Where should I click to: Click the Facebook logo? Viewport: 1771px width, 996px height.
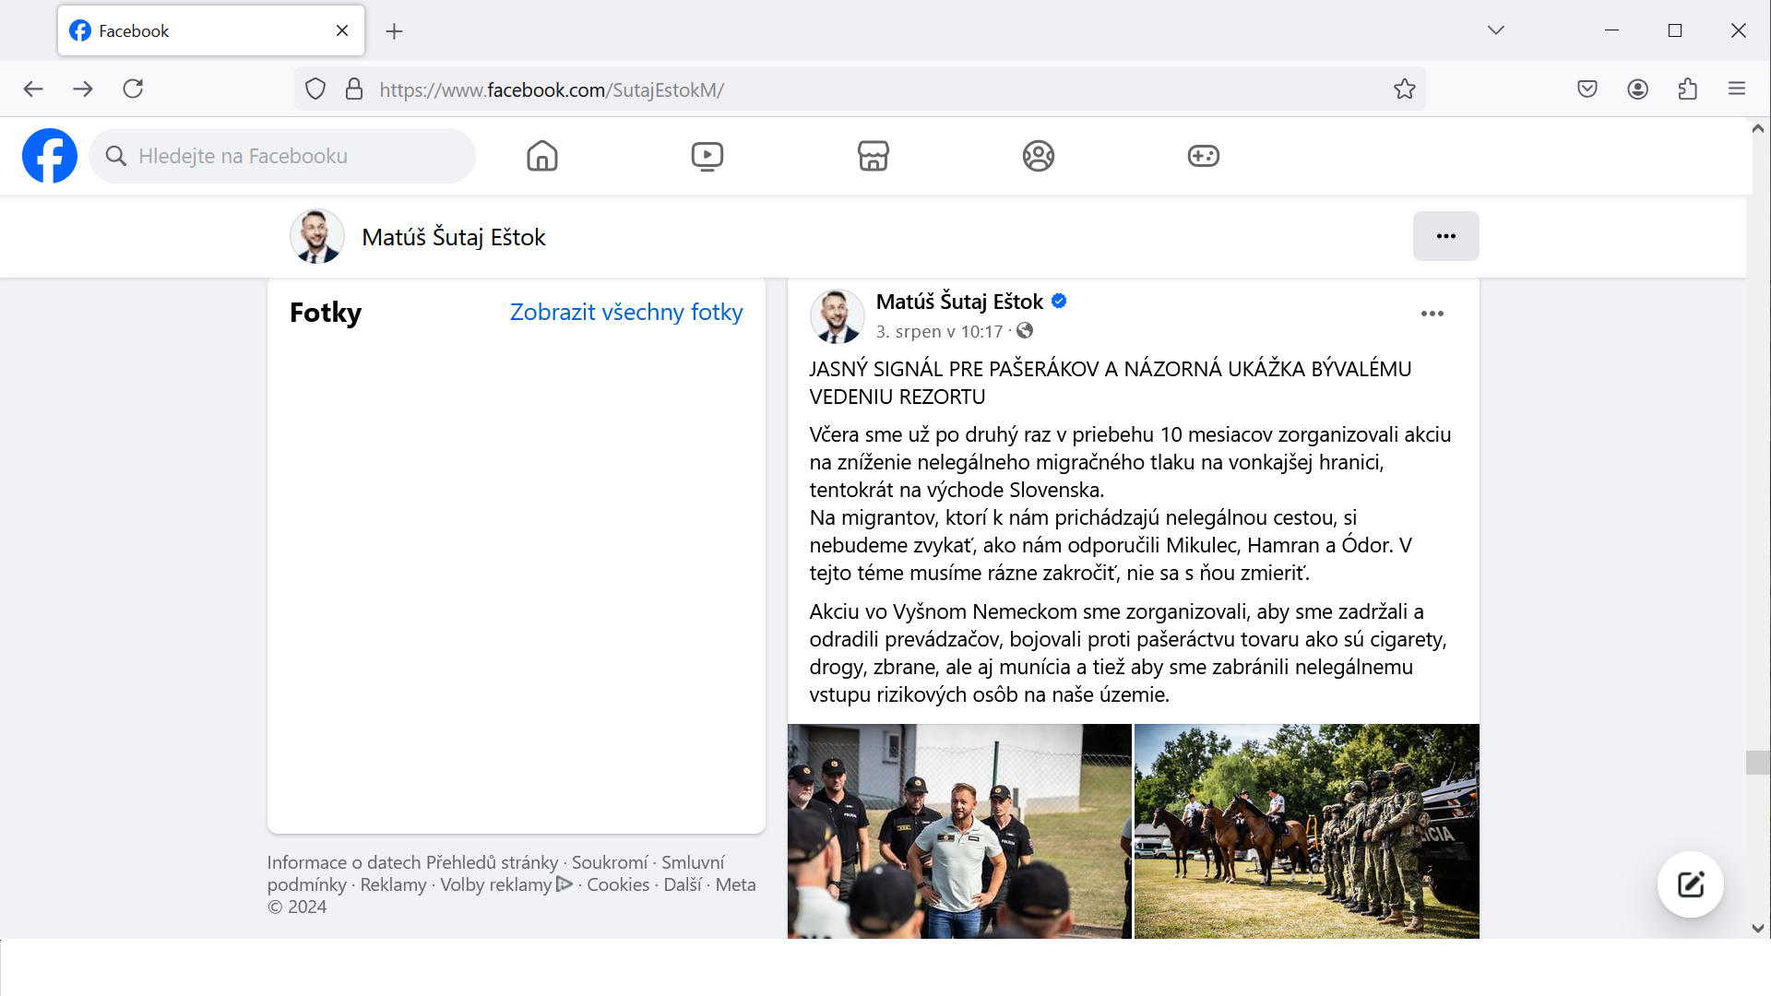click(50, 156)
